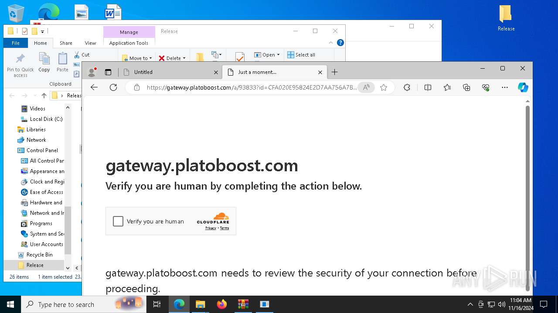
Task: Select View ribbon tab
Action: click(90, 43)
